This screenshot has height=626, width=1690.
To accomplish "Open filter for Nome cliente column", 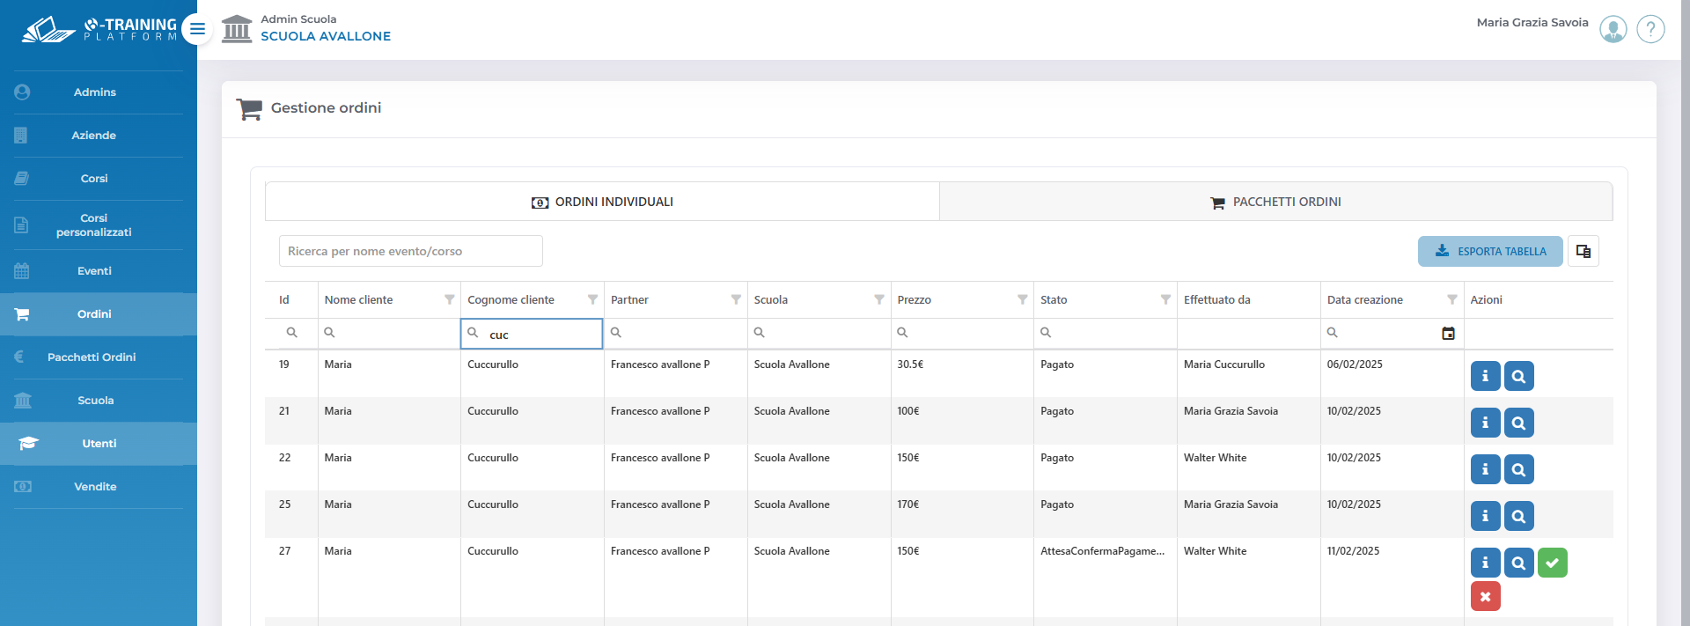I will pos(450,300).
